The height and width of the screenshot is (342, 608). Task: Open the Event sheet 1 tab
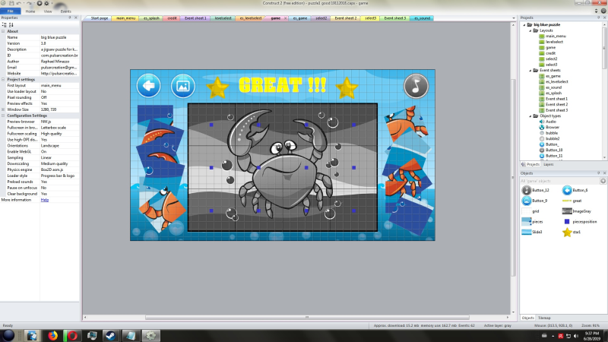[195, 18]
